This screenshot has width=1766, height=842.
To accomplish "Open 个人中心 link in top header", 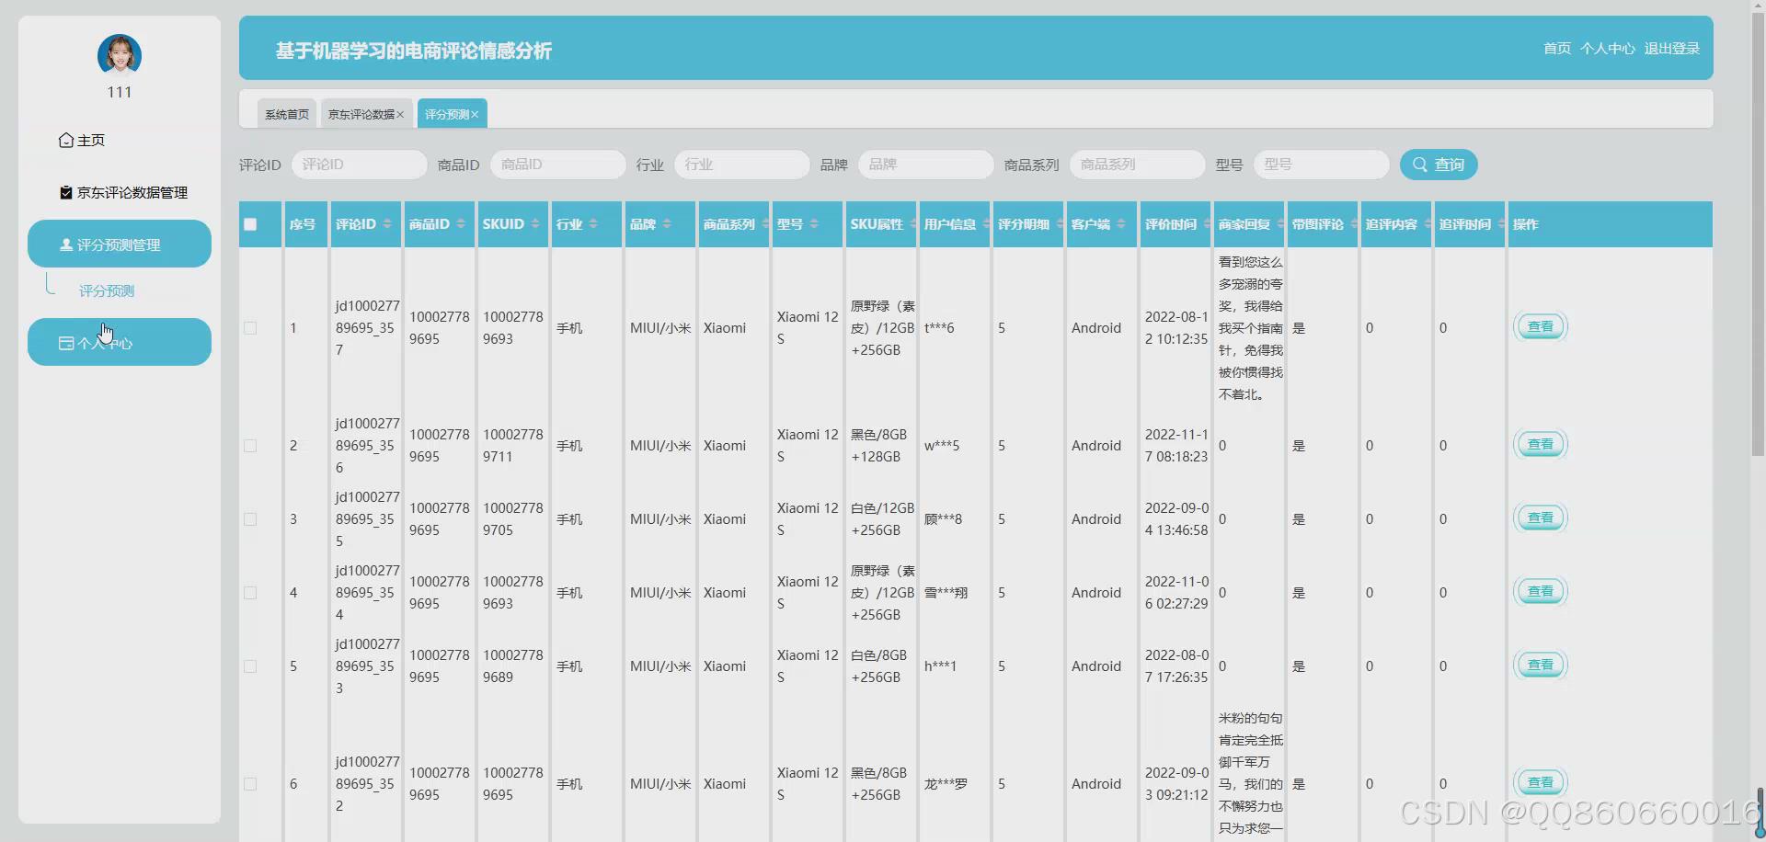I will (x=1608, y=49).
